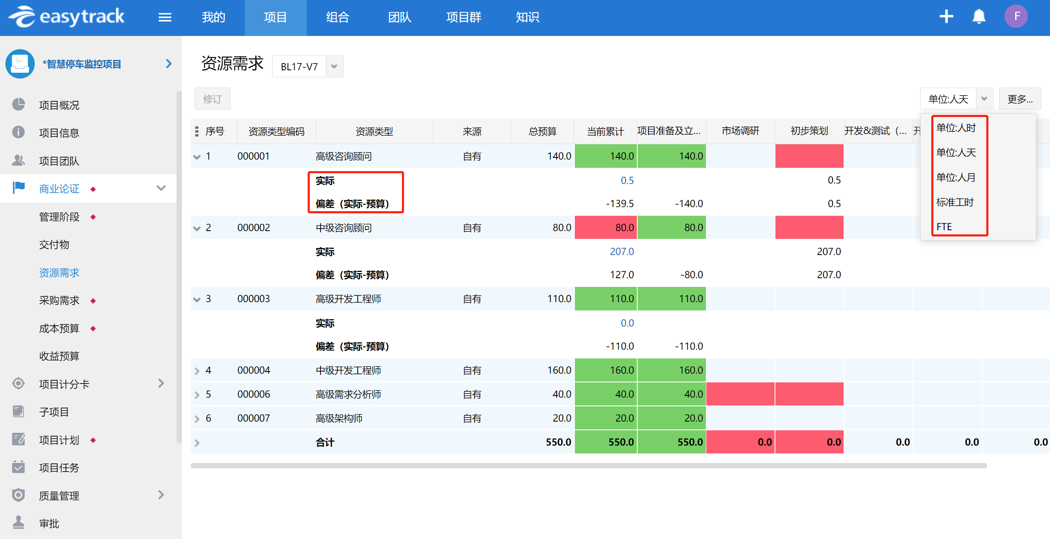This screenshot has width=1050, height=539.
Task: Select 单位:人月 from unit list
Action: click(x=956, y=177)
